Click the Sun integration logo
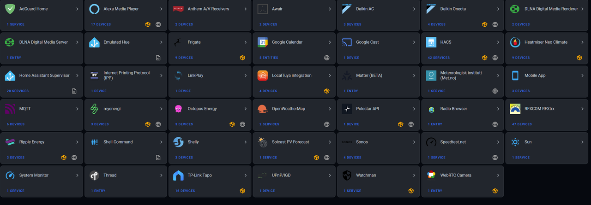The image size is (591, 205). pyautogui.click(x=515, y=142)
